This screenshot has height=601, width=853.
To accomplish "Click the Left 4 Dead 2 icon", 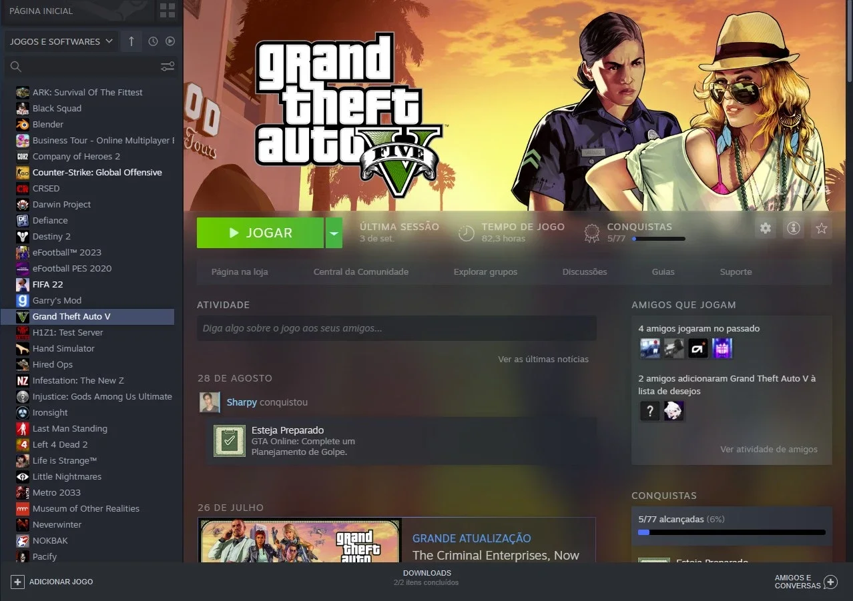I will coord(23,444).
